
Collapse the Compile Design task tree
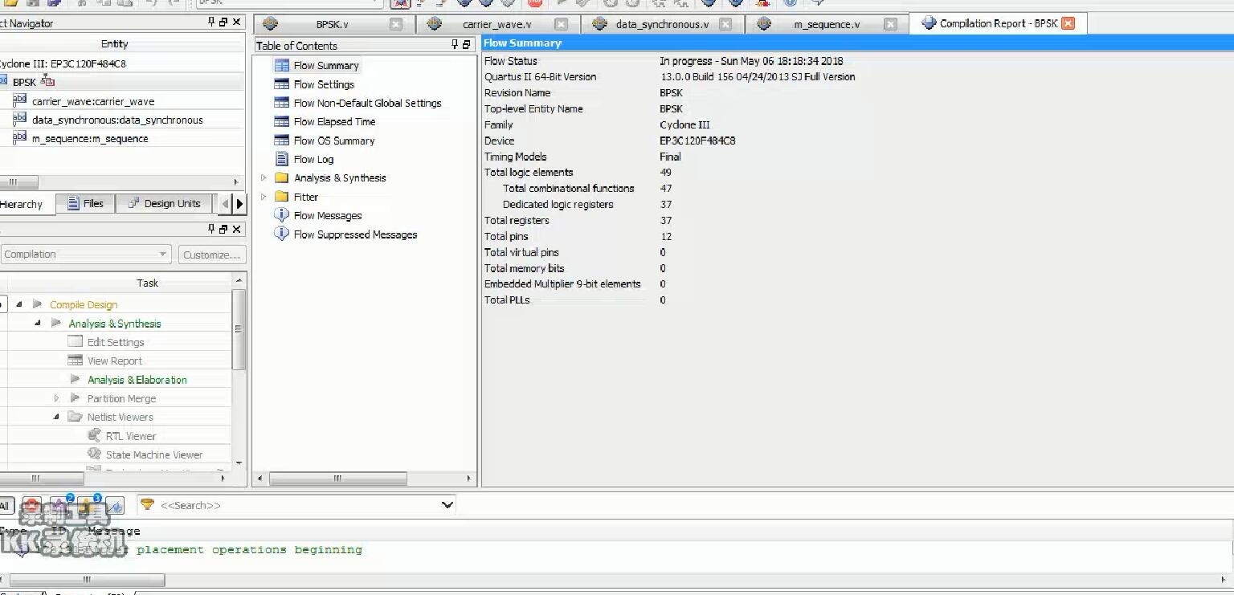pos(18,304)
